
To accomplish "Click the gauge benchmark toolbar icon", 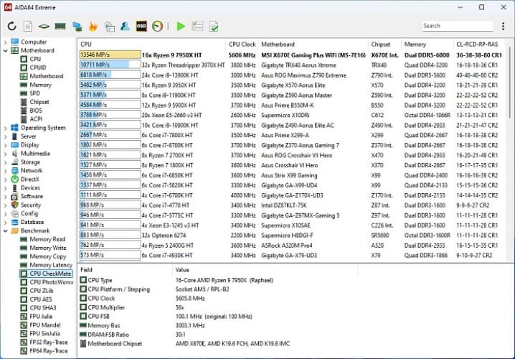I will coord(158,27).
